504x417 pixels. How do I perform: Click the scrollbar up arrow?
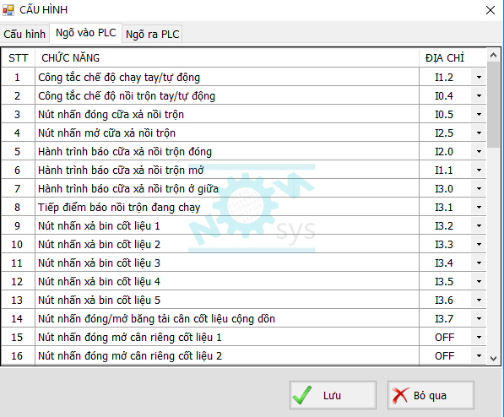click(493, 56)
